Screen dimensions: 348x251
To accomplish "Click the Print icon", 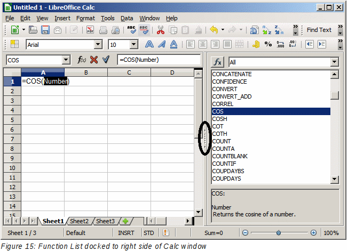I will (103, 30).
